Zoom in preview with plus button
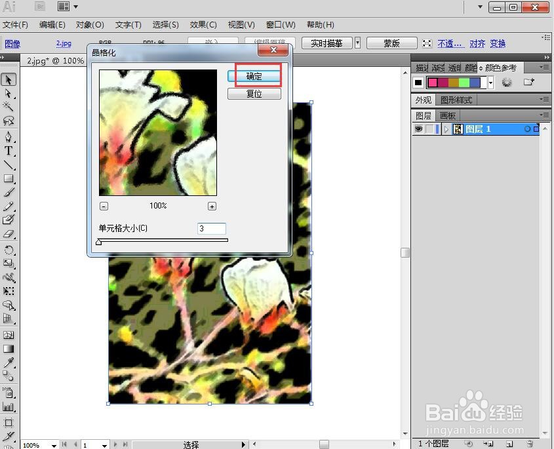Screen dimensions: 554x449 [212, 206]
